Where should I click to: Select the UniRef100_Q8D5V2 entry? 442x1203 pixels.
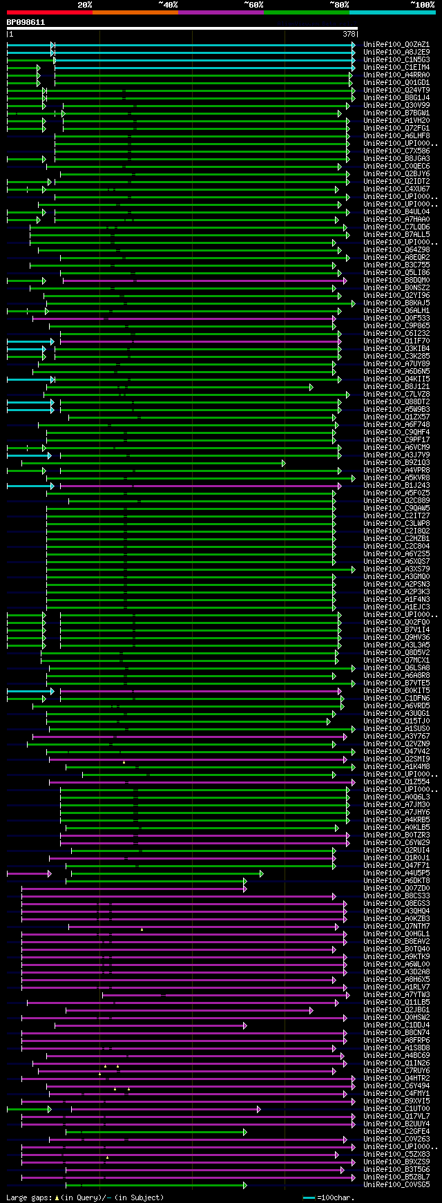(x=396, y=652)
